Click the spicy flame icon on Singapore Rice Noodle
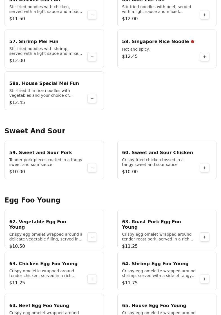The width and height of the screenshot is (221, 315). tap(193, 42)
